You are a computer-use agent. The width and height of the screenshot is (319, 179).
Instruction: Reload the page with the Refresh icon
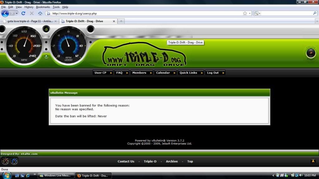(x=23, y=13)
